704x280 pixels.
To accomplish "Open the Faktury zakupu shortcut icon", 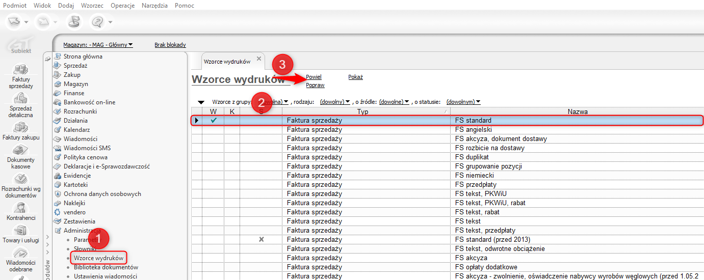I will [x=21, y=127].
